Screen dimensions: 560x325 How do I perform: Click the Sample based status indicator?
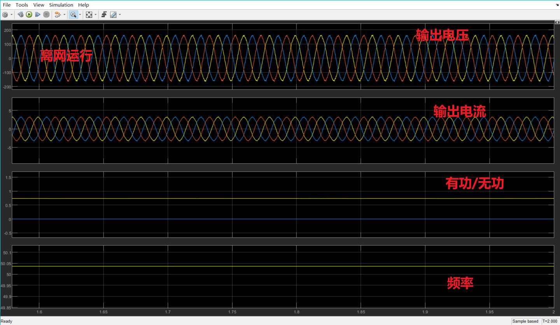[525, 321]
